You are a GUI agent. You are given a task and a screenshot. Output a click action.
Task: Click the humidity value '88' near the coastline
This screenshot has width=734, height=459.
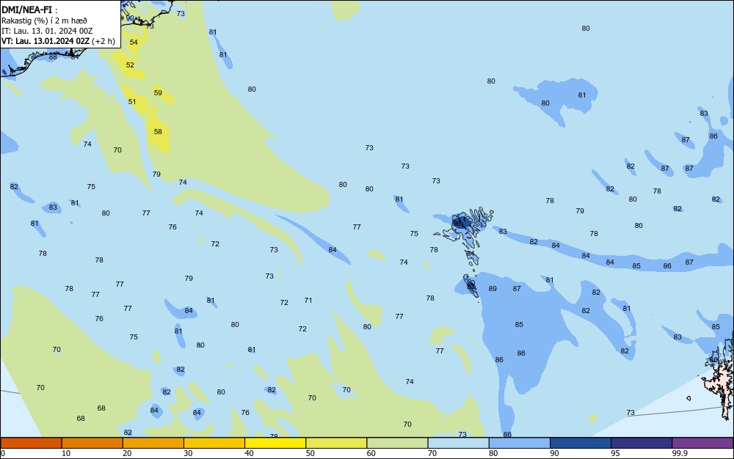click(x=53, y=57)
